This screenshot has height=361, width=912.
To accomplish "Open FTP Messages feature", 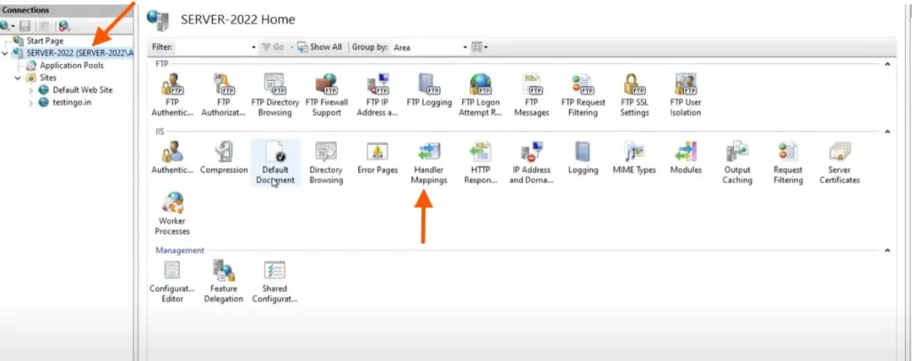I will [532, 96].
